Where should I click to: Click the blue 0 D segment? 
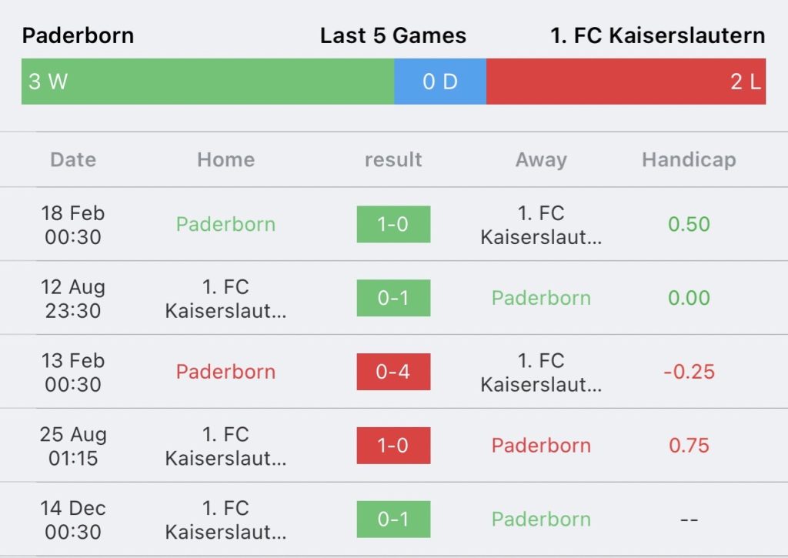440,82
